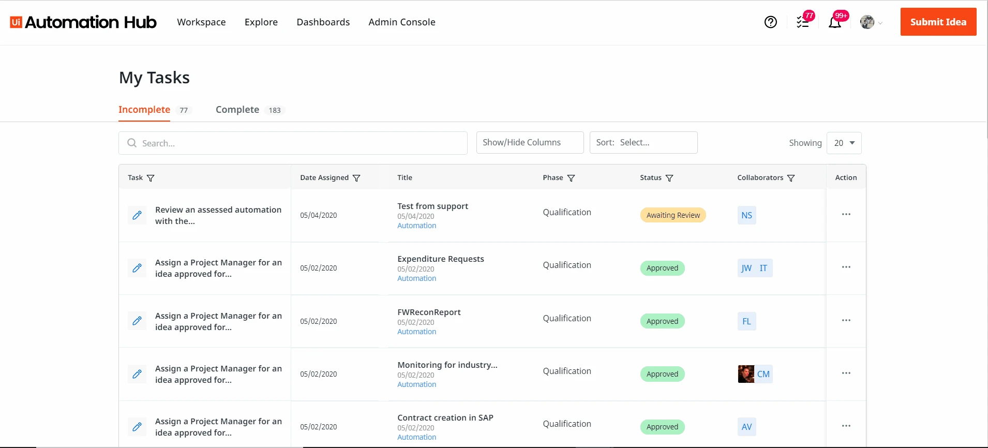Click pencil icon in Contract creation in SAP row

[x=137, y=427]
